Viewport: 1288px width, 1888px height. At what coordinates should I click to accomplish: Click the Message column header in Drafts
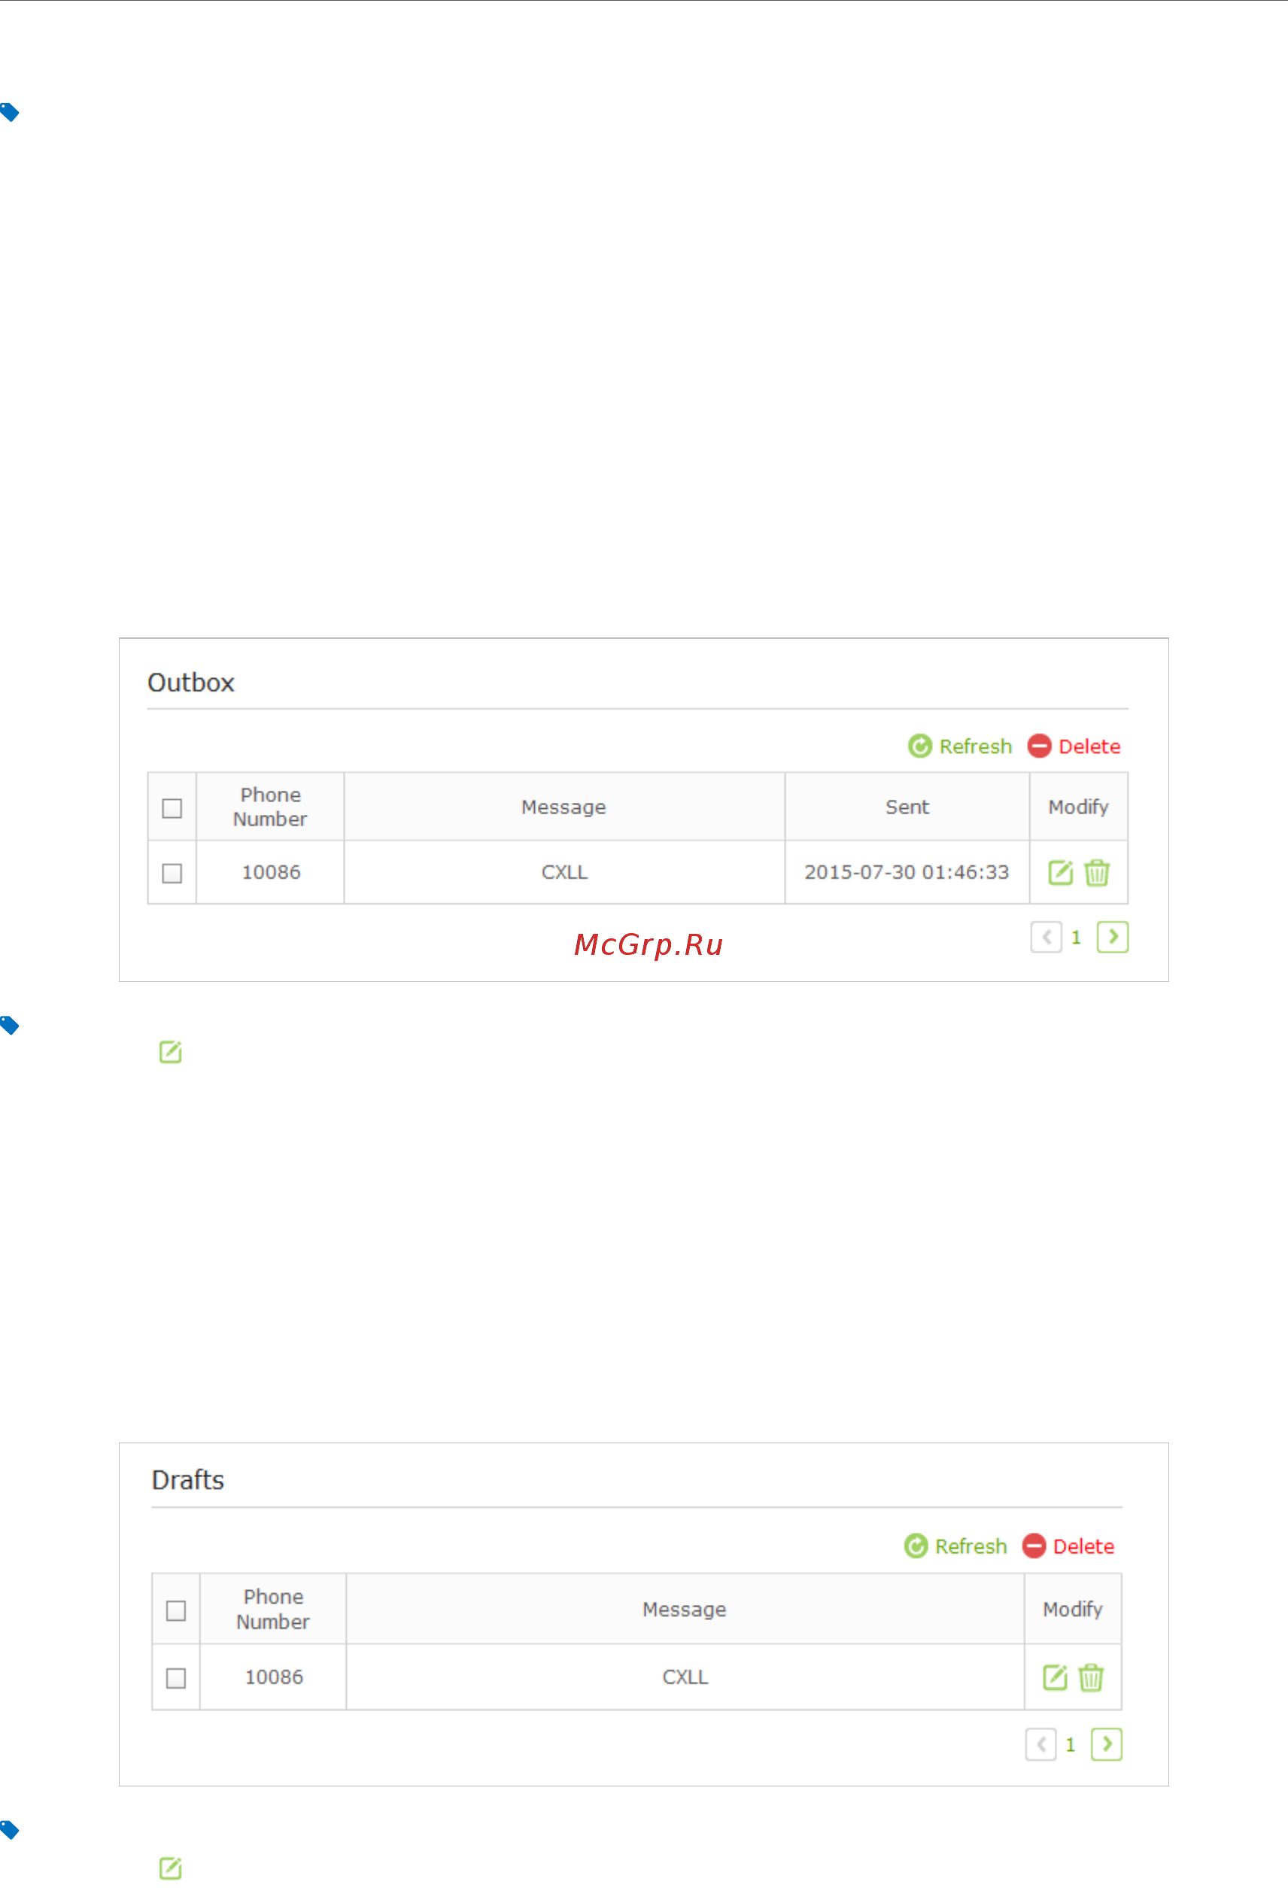685,1610
